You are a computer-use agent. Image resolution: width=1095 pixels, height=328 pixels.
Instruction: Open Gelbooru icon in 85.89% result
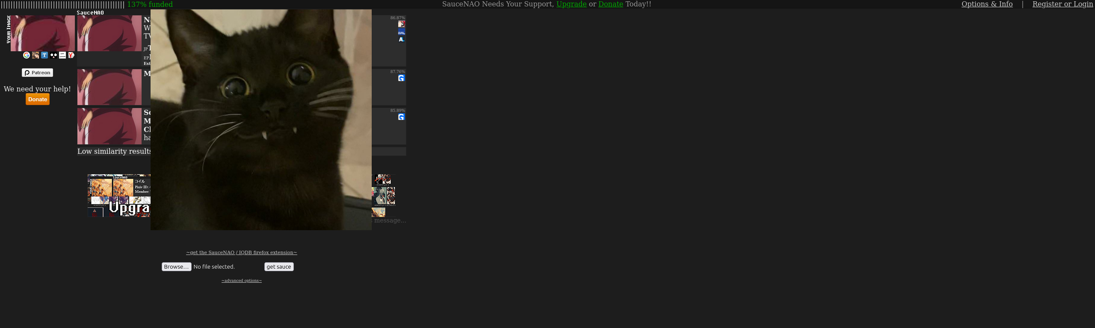point(401,117)
